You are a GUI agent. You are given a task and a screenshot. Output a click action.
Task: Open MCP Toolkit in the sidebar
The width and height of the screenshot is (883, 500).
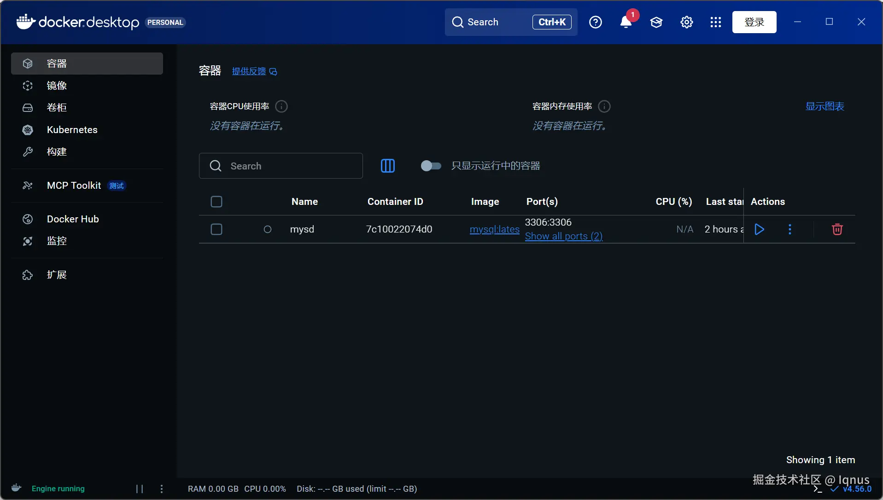coord(87,186)
